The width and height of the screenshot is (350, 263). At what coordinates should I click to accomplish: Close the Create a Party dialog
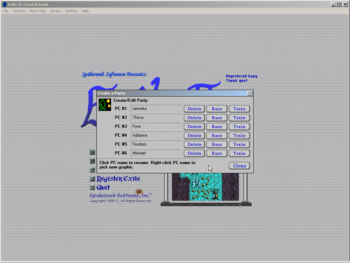pos(250,93)
